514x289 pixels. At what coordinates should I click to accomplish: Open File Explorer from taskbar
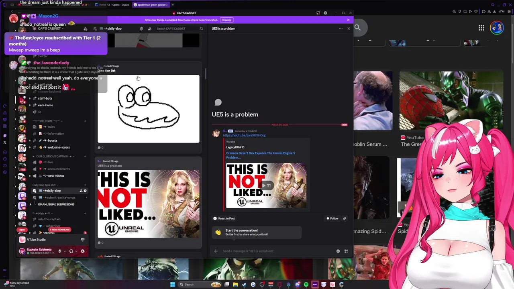click(x=235, y=285)
